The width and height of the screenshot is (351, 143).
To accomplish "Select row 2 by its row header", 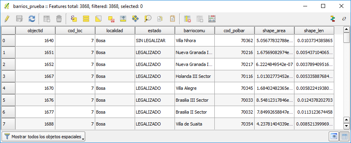I will tap(8, 64).
